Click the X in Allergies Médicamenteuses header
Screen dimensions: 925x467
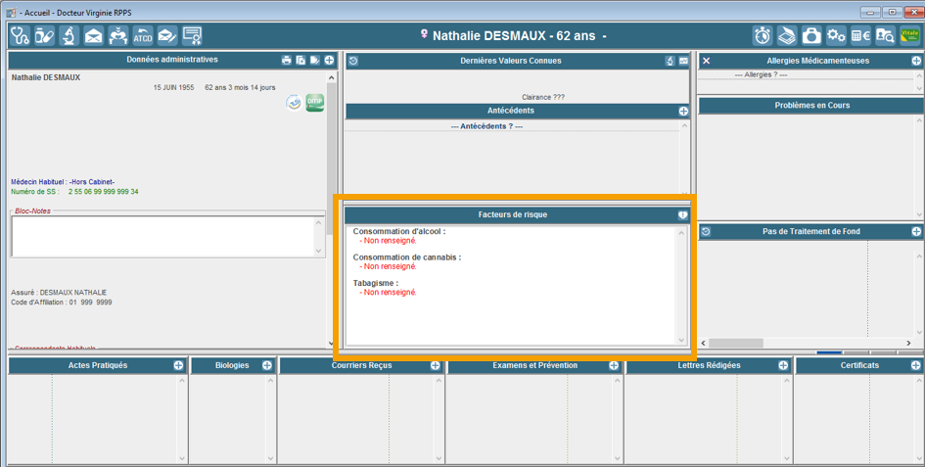(707, 61)
